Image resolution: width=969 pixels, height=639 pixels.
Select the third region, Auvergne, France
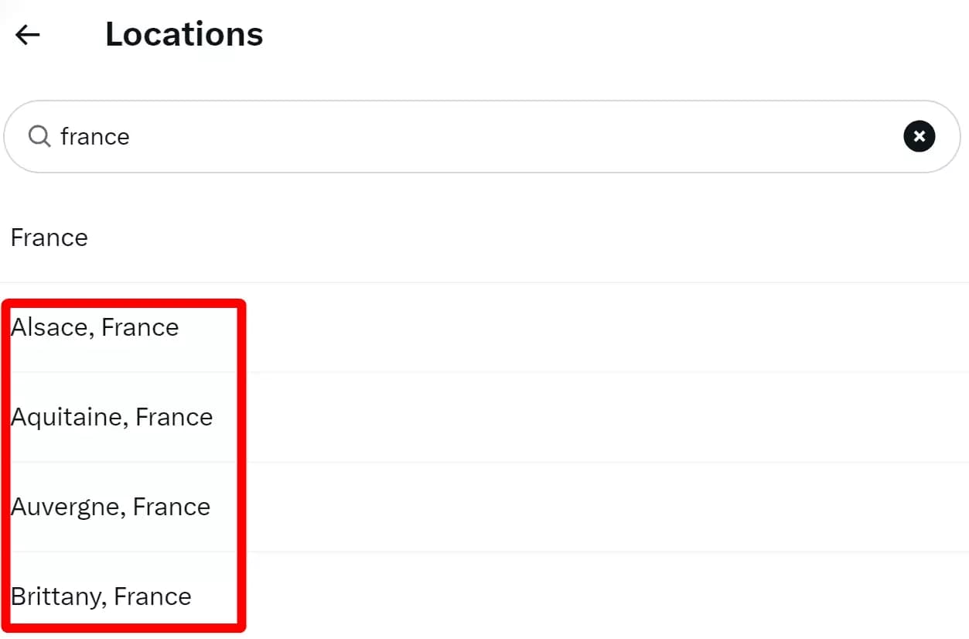(111, 507)
